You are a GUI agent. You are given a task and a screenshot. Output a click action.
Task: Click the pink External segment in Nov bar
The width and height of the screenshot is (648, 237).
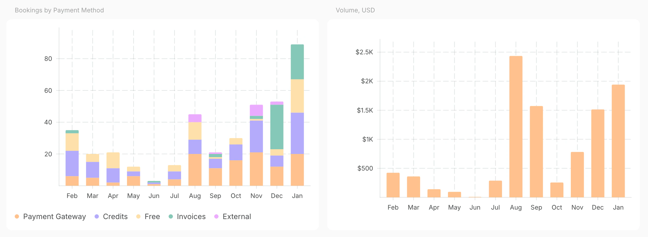pos(256,110)
